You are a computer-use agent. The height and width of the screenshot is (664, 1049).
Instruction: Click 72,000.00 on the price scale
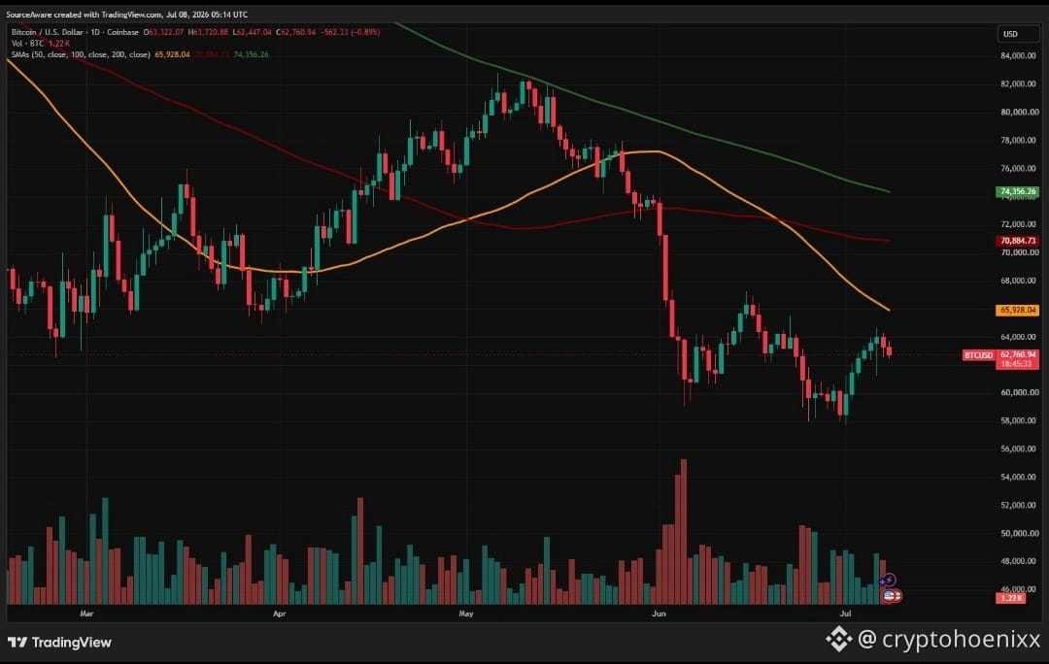[1020, 224]
